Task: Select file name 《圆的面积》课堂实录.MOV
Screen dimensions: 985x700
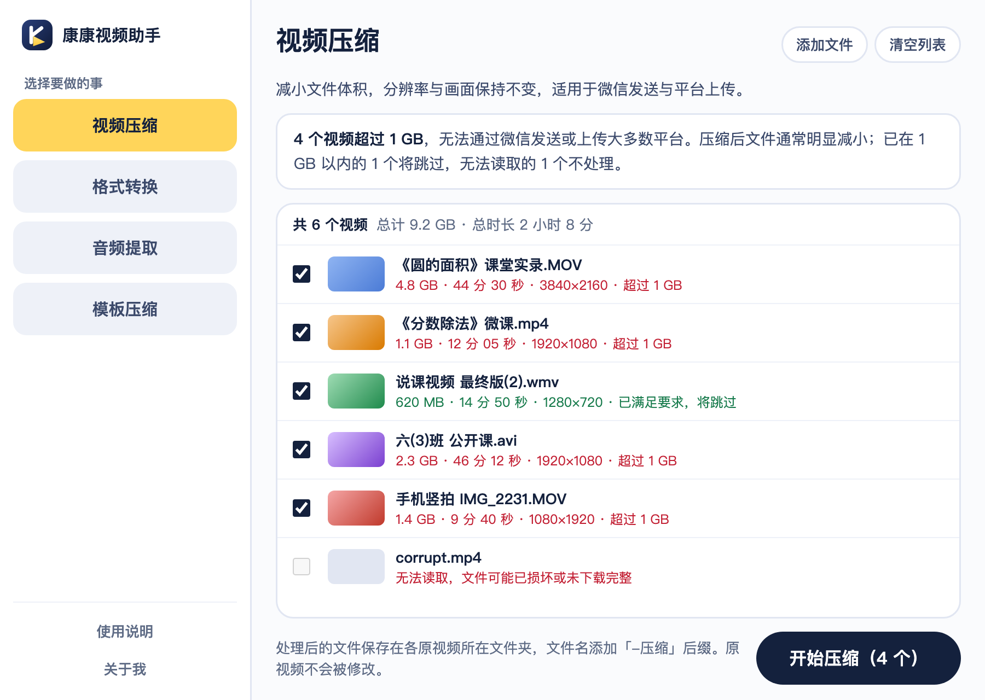Action: coord(489,265)
